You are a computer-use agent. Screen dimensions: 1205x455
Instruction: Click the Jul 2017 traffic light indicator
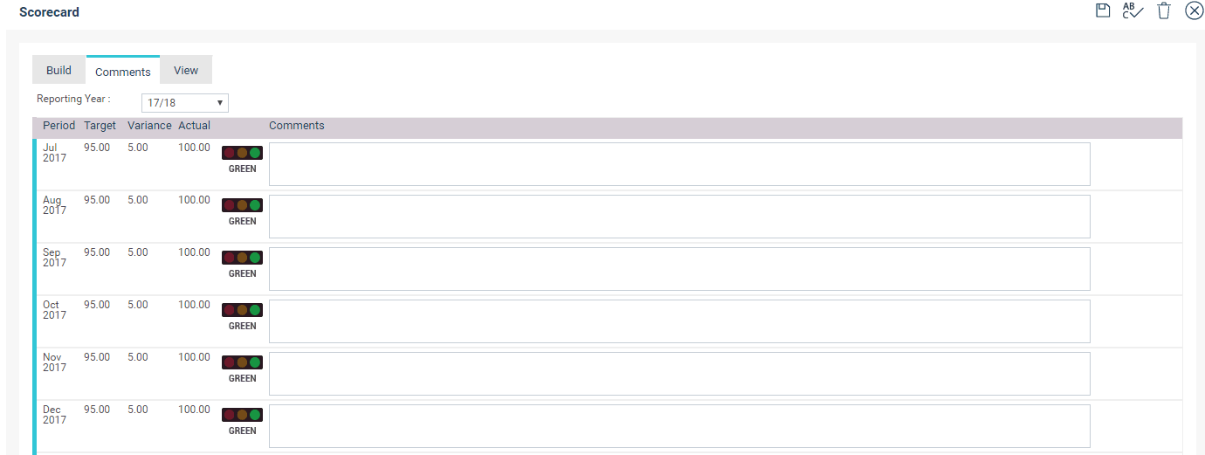[242, 153]
